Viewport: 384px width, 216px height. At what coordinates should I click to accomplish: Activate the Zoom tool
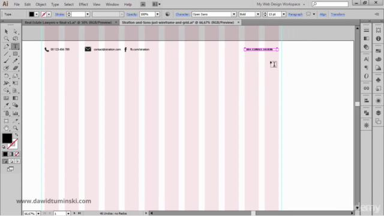16,128
